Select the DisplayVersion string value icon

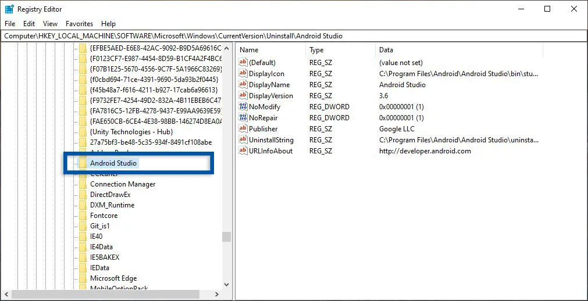pos(243,95)
